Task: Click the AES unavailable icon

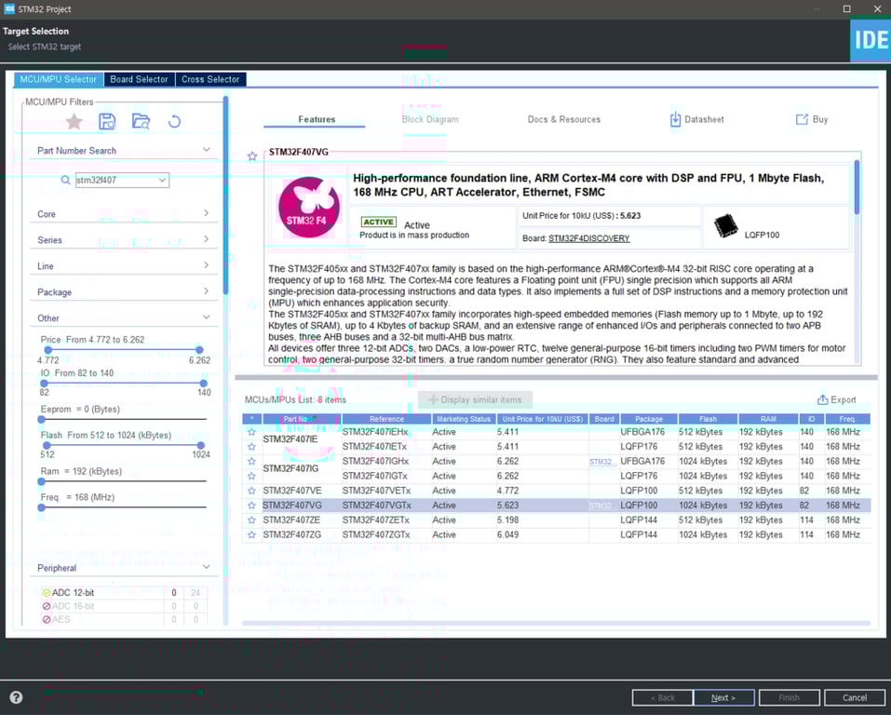Action: pos(47,619)
